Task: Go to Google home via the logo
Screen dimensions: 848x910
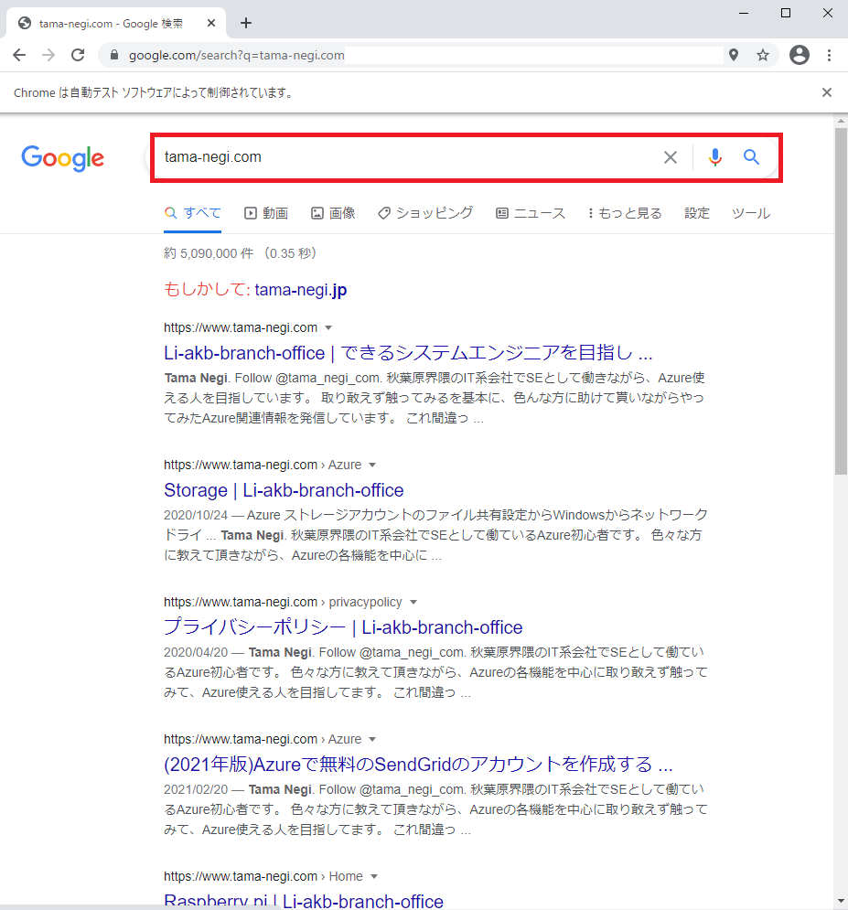Action: tap(63, 158)
